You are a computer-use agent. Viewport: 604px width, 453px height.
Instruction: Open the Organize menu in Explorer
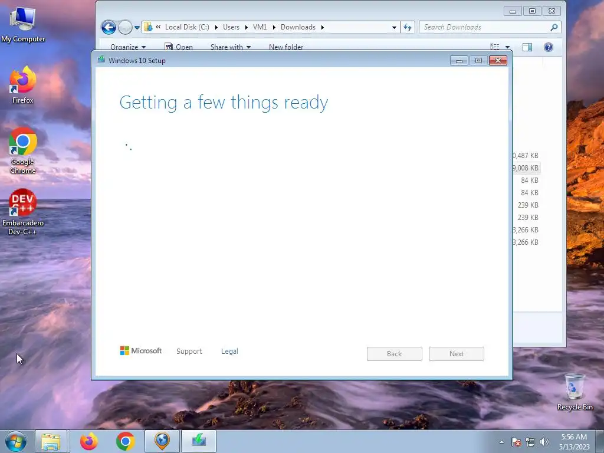128,47
